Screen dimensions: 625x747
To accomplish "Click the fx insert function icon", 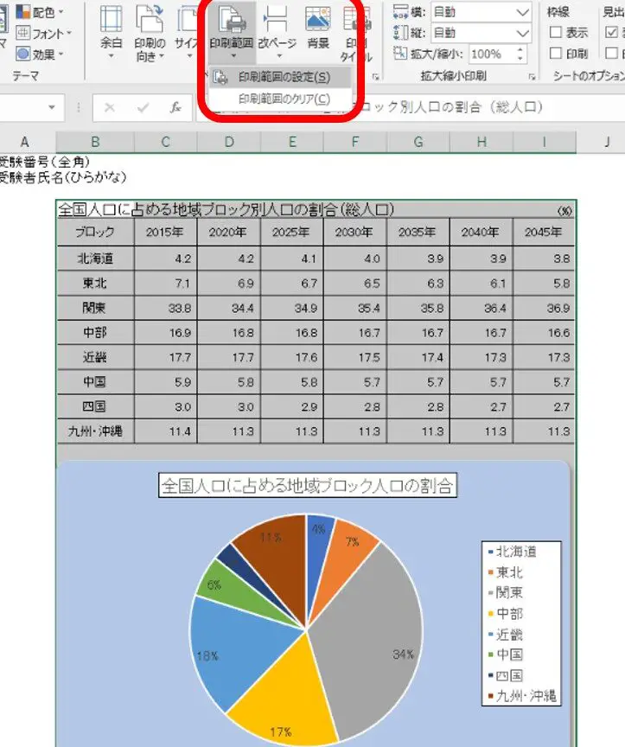I will (175, 108).
